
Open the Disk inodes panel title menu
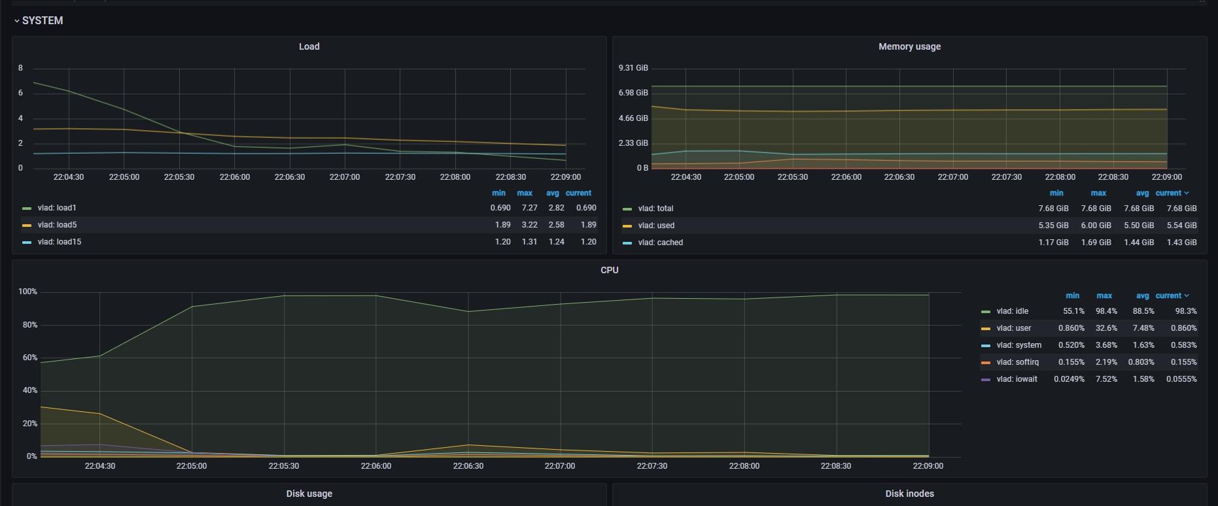(x=909, y=494)
